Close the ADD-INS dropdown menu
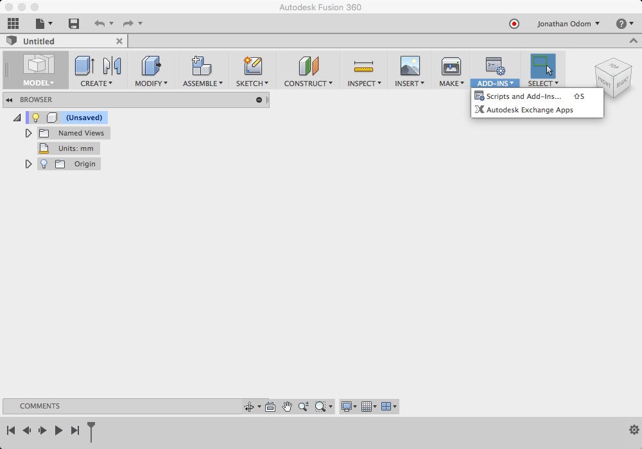Image resolution: width=642 pixels, height=449 pixels. (x=495, y=83)
